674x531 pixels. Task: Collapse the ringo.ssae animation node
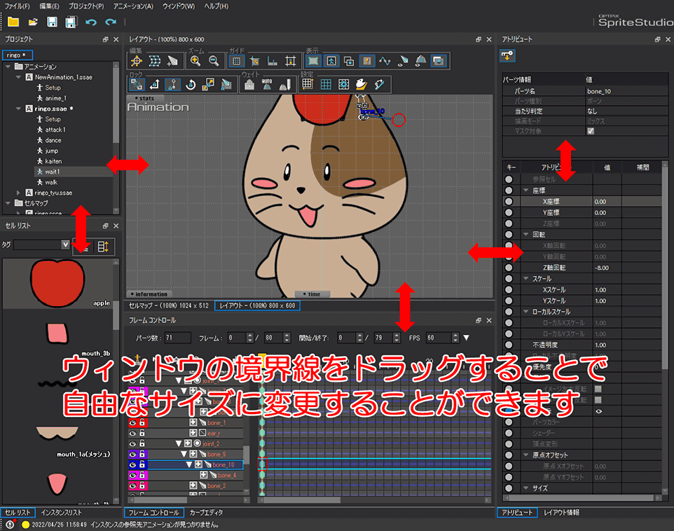(18, 109)
